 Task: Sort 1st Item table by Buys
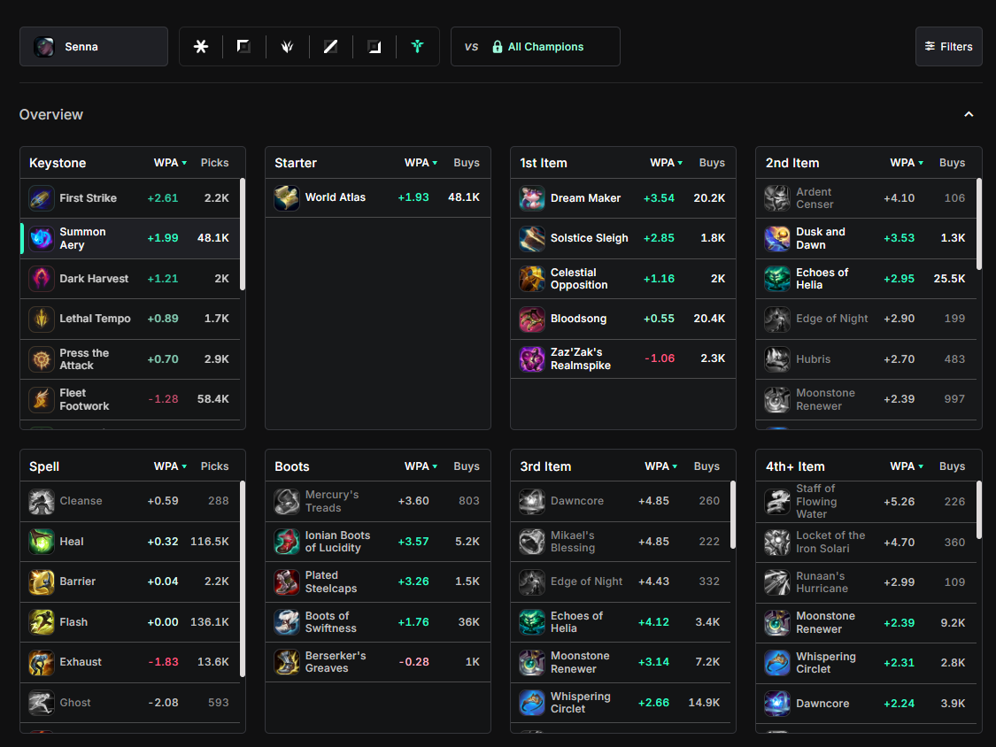tap(712, 163)
